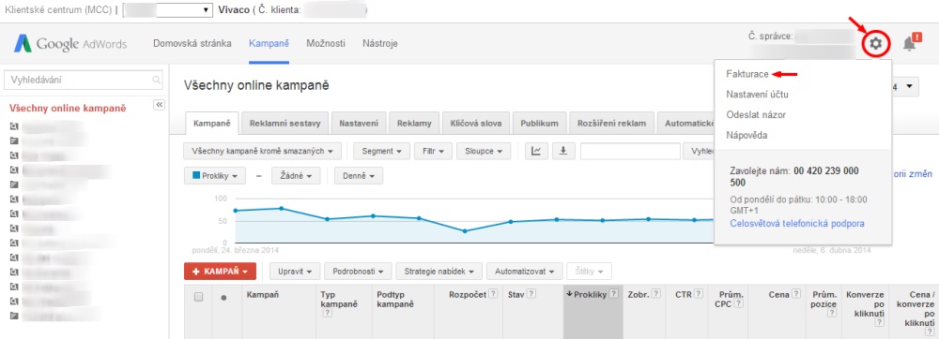The height and width of the screenshot is (339, 939).
Task: Click into the Vyhledávání search field
Action: (x=84, y=80)
